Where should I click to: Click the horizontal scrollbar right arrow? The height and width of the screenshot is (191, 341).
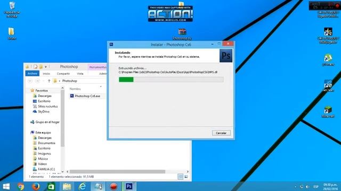click(x=188, y=171)
